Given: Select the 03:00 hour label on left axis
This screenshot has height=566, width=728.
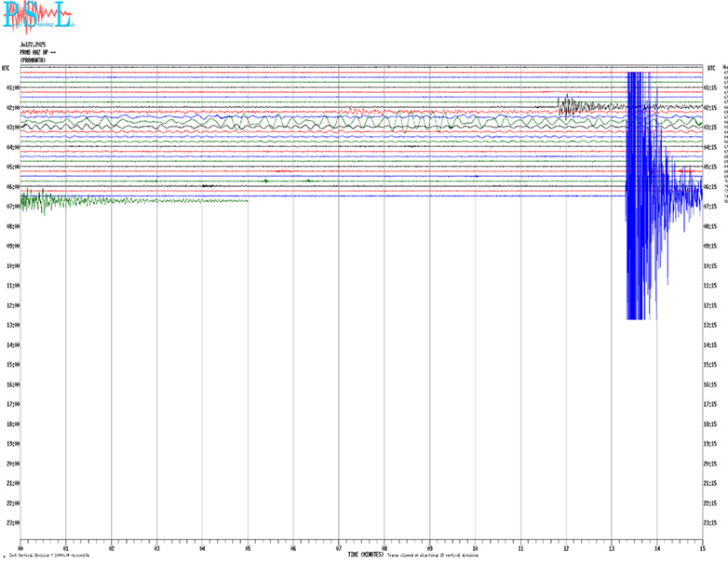Looking at the screenshot, I should click(x=13, y=128).
